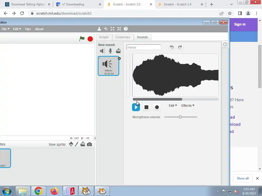Screen dimensions: 262x196
Task: Paint new sprite brush icon
Action: coord(77,144)
